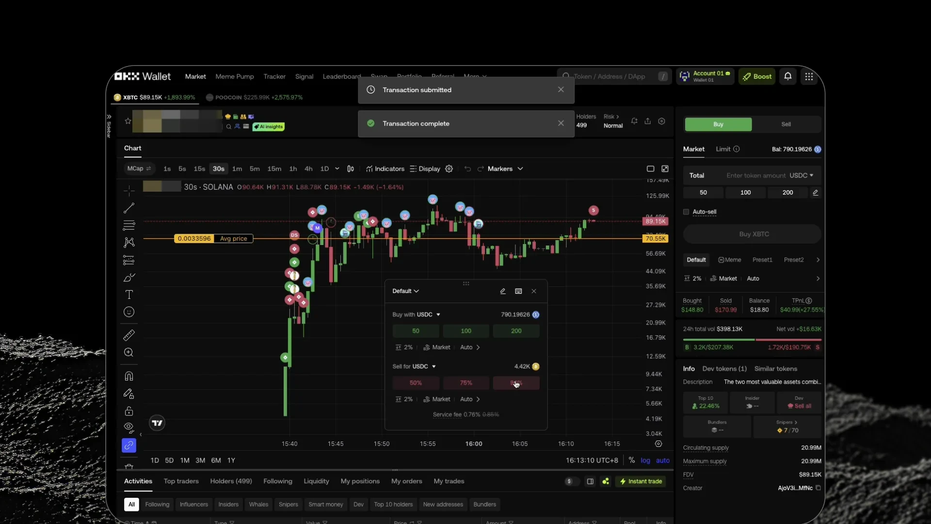The image size is (931, 524).
Task: Select the Text tool in chart toolbar
Action: (x=129, y=295)
